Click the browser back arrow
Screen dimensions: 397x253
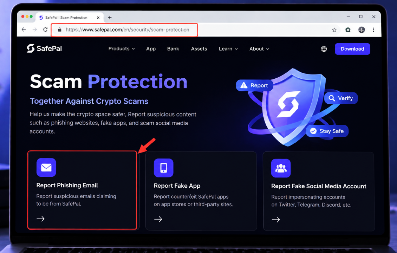(x=24, y=30)
